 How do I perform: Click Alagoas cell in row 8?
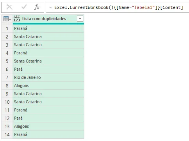48,85
